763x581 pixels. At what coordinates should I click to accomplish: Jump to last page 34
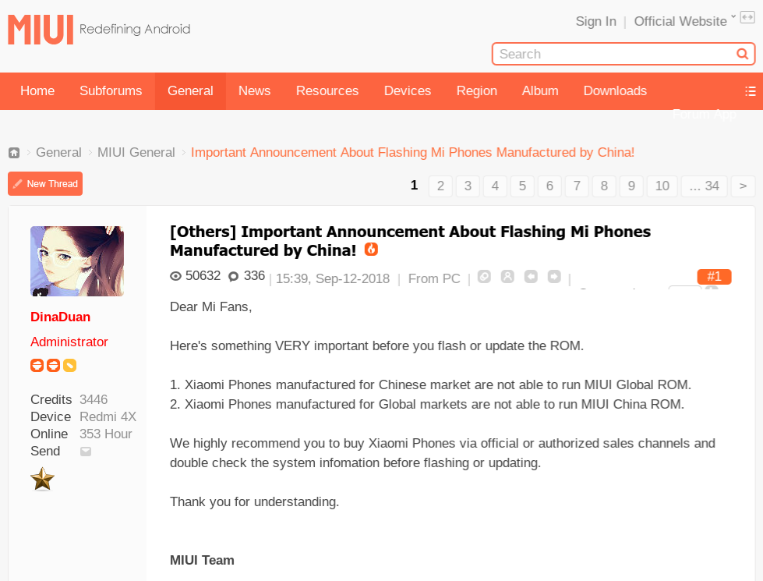[x=704, y=186]
